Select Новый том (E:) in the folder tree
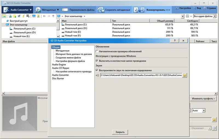Image resolution: width=219 pixels, height=139 pixels. (x=22, y=36)
